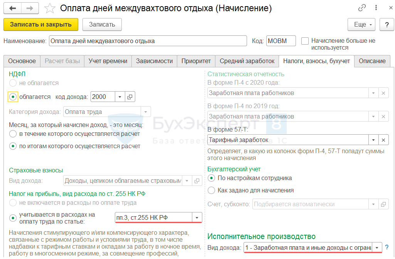Expand the income code 2000 dropdown
This screenshot has width=395, height=259.
tap(120, 97)
